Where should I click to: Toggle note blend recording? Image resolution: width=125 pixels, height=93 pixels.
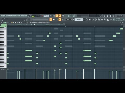pyautogui.click(x=57, y=20)
